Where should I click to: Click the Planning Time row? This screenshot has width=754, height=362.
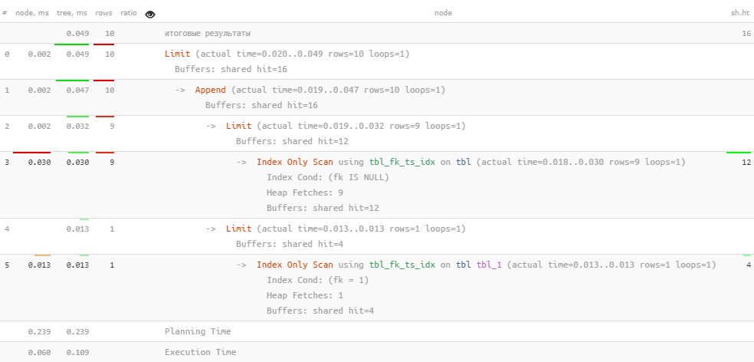click(x=198, y=331)
